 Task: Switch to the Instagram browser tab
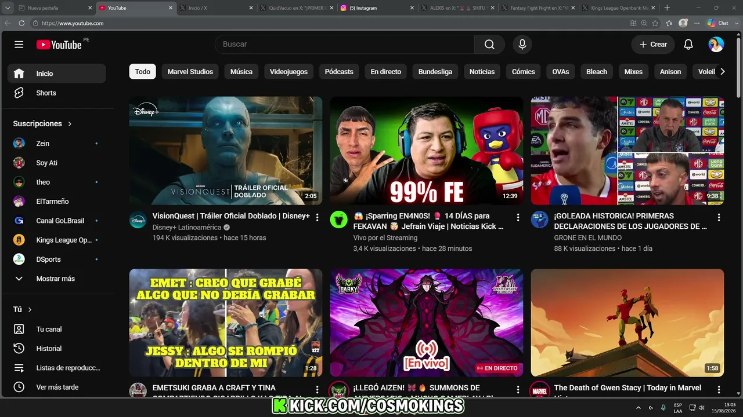[x=377, y=8]
